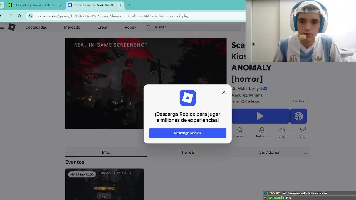Viewport: 356px width, 200px height.
Task: Click the search magnifier icon
Action: tap(149, 27)
